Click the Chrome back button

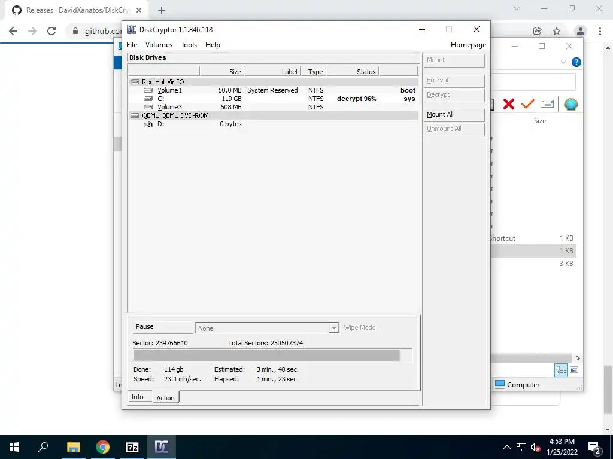[x=13, y=31]
